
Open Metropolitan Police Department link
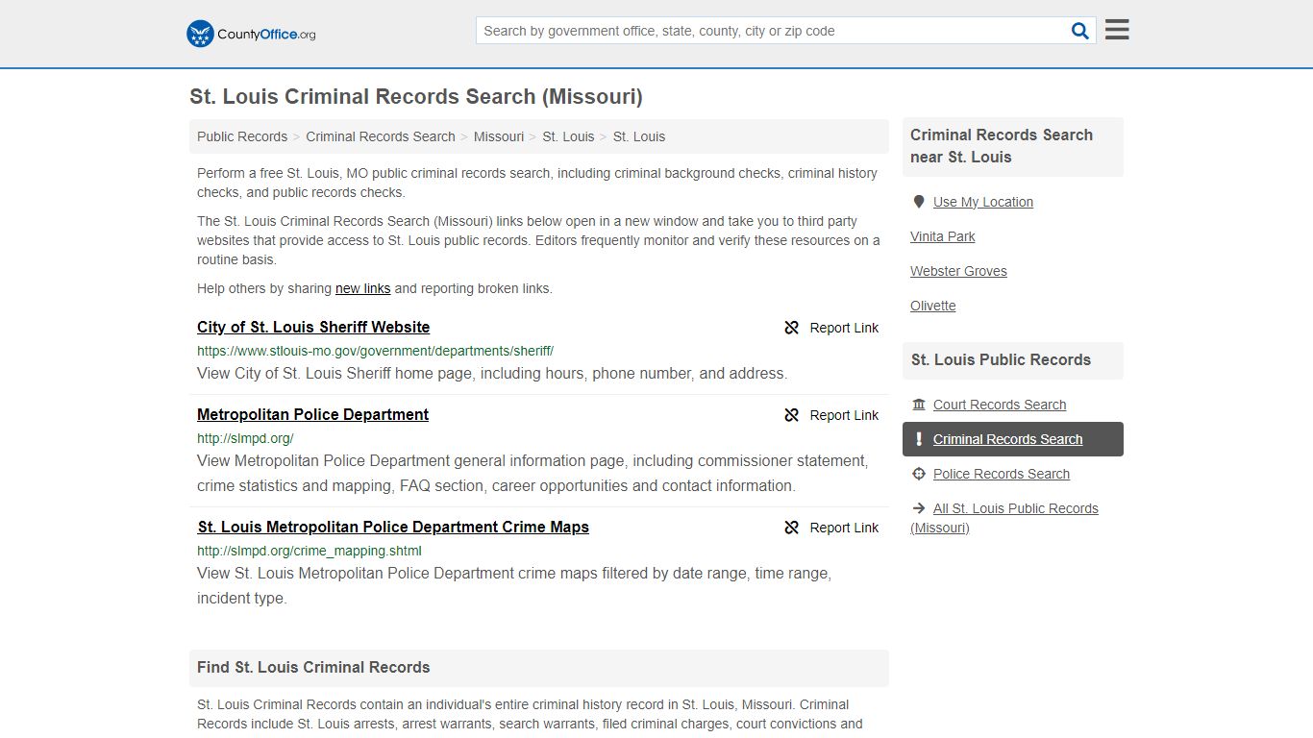point(313,414)
